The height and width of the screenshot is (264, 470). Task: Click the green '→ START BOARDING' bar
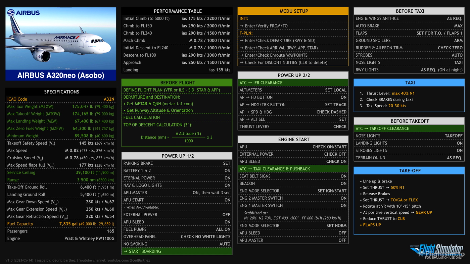(x=177, y=251)
